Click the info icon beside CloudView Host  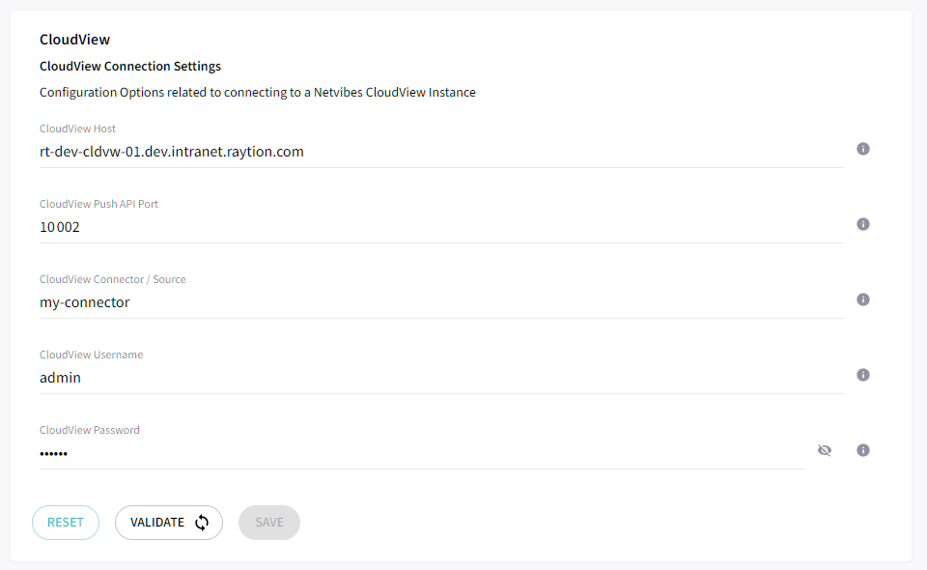(863, 149)
